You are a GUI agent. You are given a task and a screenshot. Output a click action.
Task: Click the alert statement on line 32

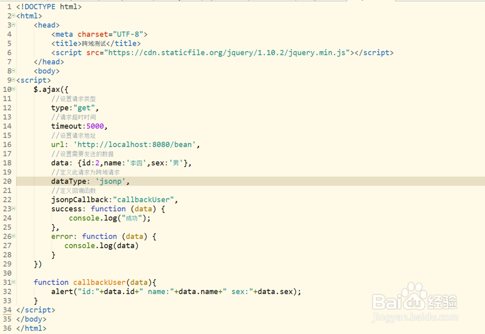click(x=176, y=291)
